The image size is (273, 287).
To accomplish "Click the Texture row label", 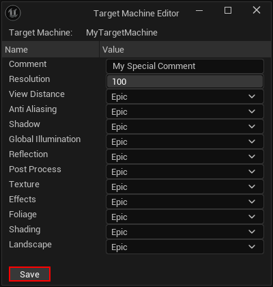I will [24, 184].
